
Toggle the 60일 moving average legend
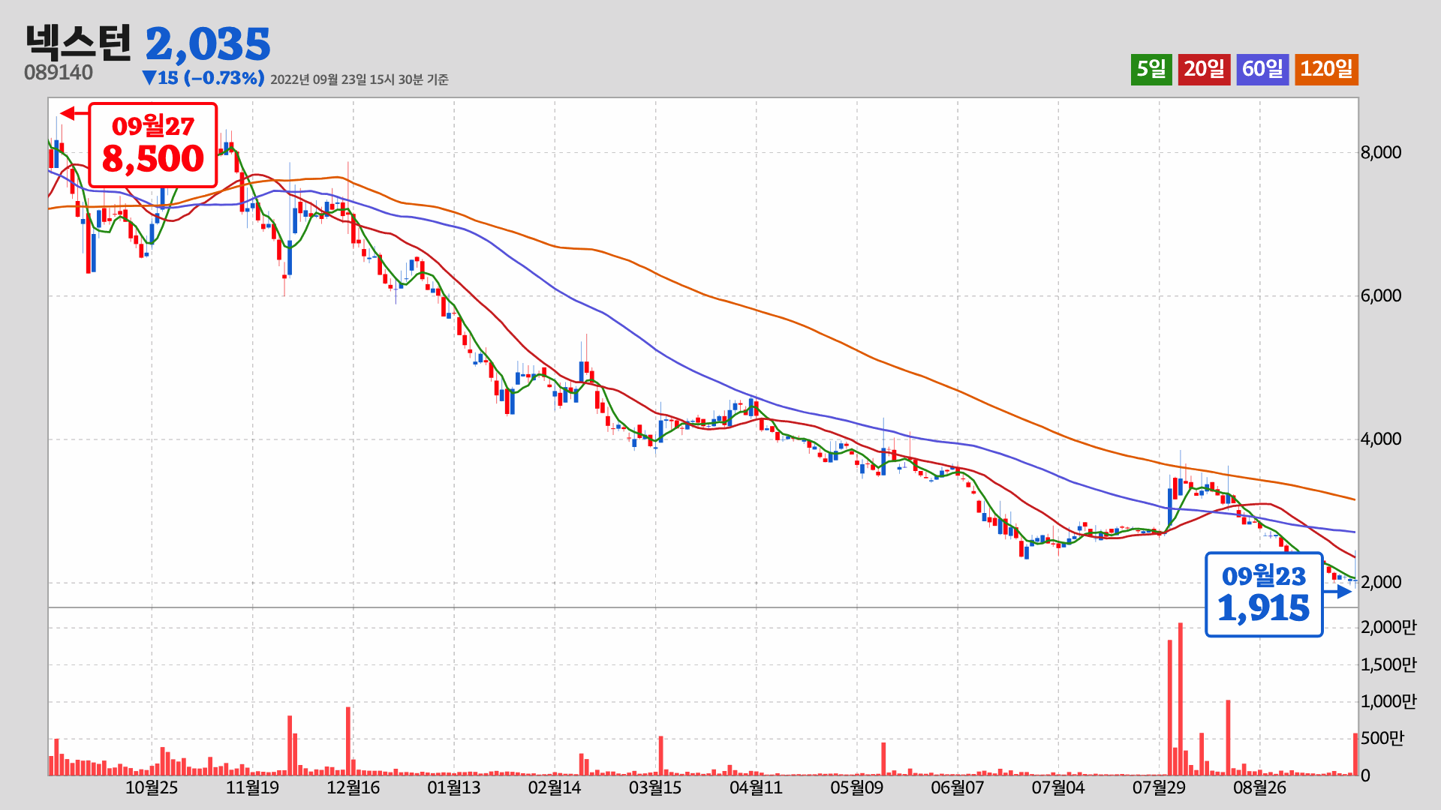1262,70
